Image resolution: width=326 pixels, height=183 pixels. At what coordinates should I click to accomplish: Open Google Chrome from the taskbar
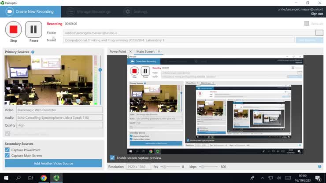tap(44, 178)
